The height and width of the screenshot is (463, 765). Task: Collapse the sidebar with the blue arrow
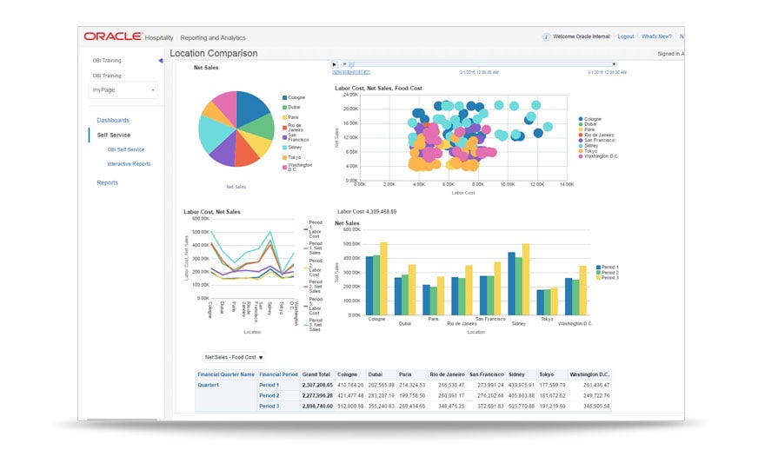tap(160, 61)
